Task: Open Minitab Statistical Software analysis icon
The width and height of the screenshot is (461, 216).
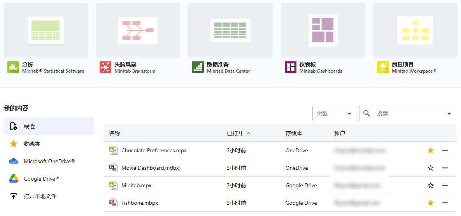Action: [13, 67]
